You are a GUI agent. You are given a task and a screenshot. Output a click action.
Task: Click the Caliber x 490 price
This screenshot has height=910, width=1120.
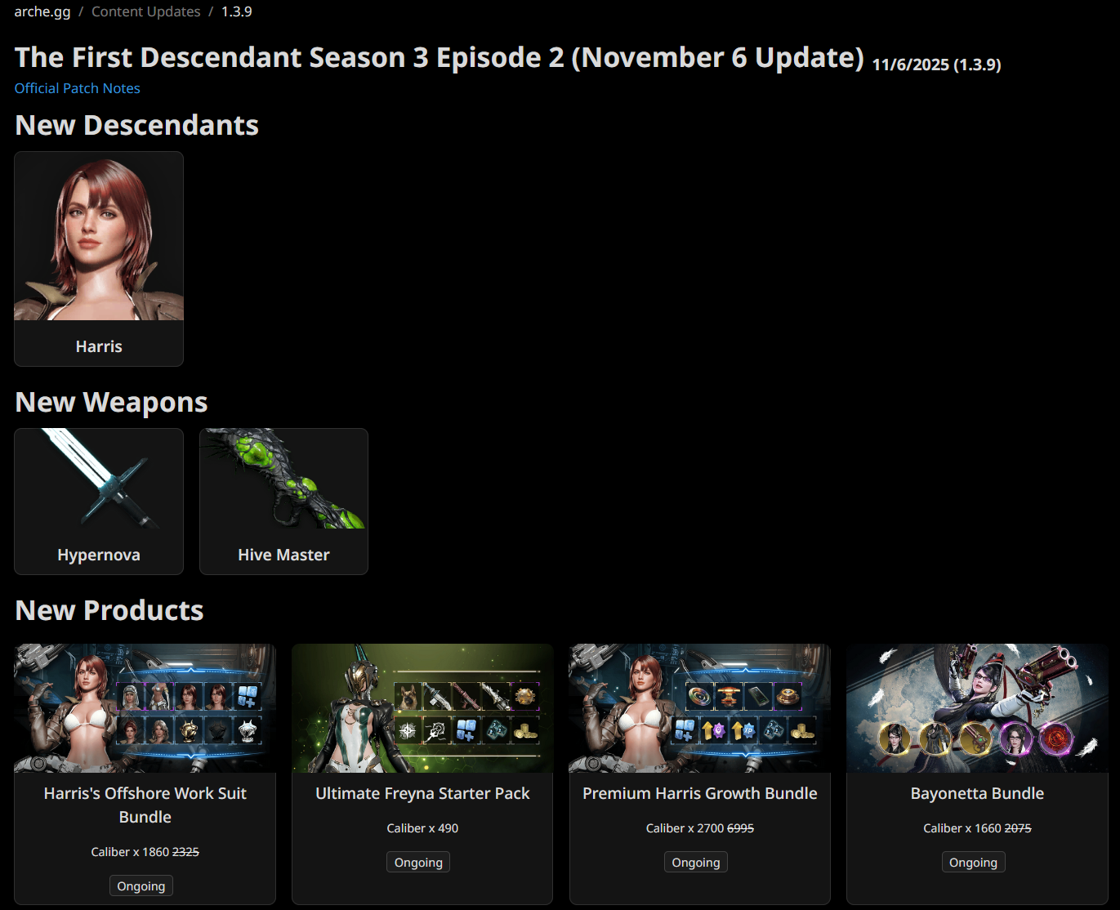[422, 828]
